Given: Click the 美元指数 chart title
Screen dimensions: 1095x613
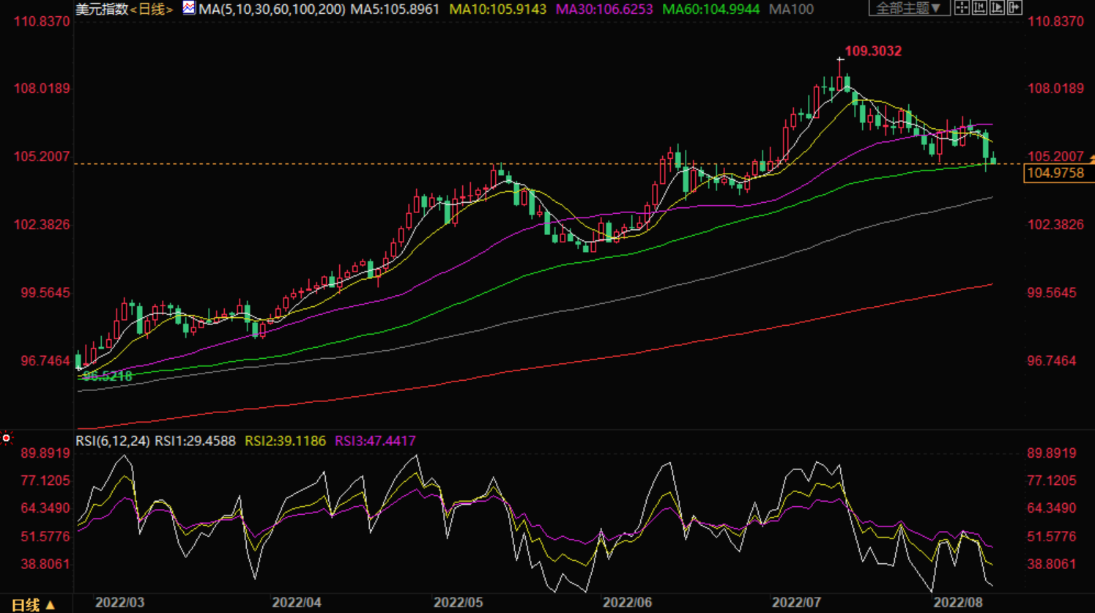Looking at the screenshot, I should (102, 10).
